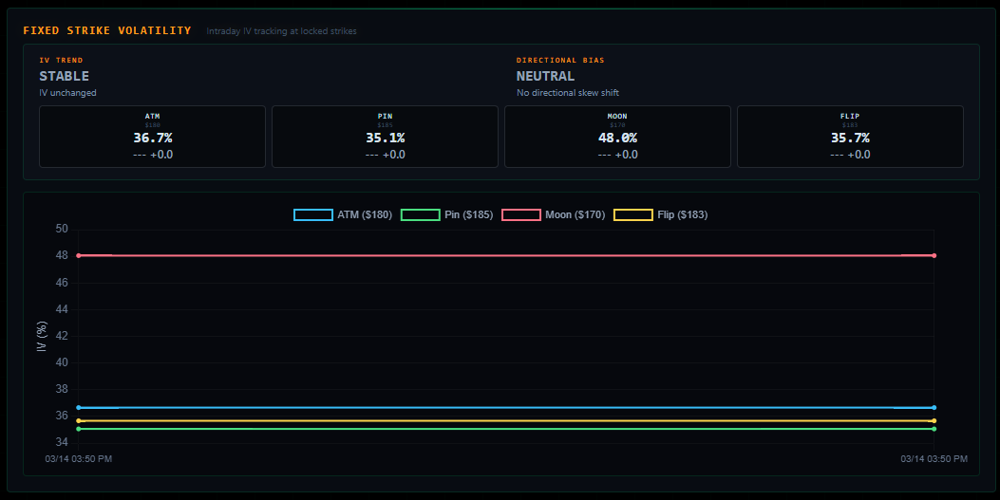Open the FLIP 35.7% volatility card
Screen dimensions: 1000x500
850,137
